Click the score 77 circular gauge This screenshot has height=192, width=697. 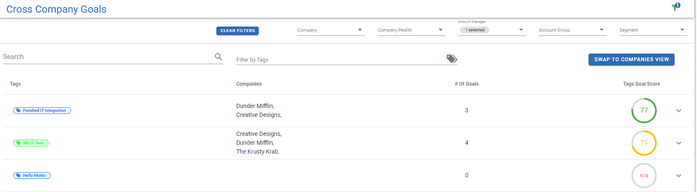coord(644,111)
